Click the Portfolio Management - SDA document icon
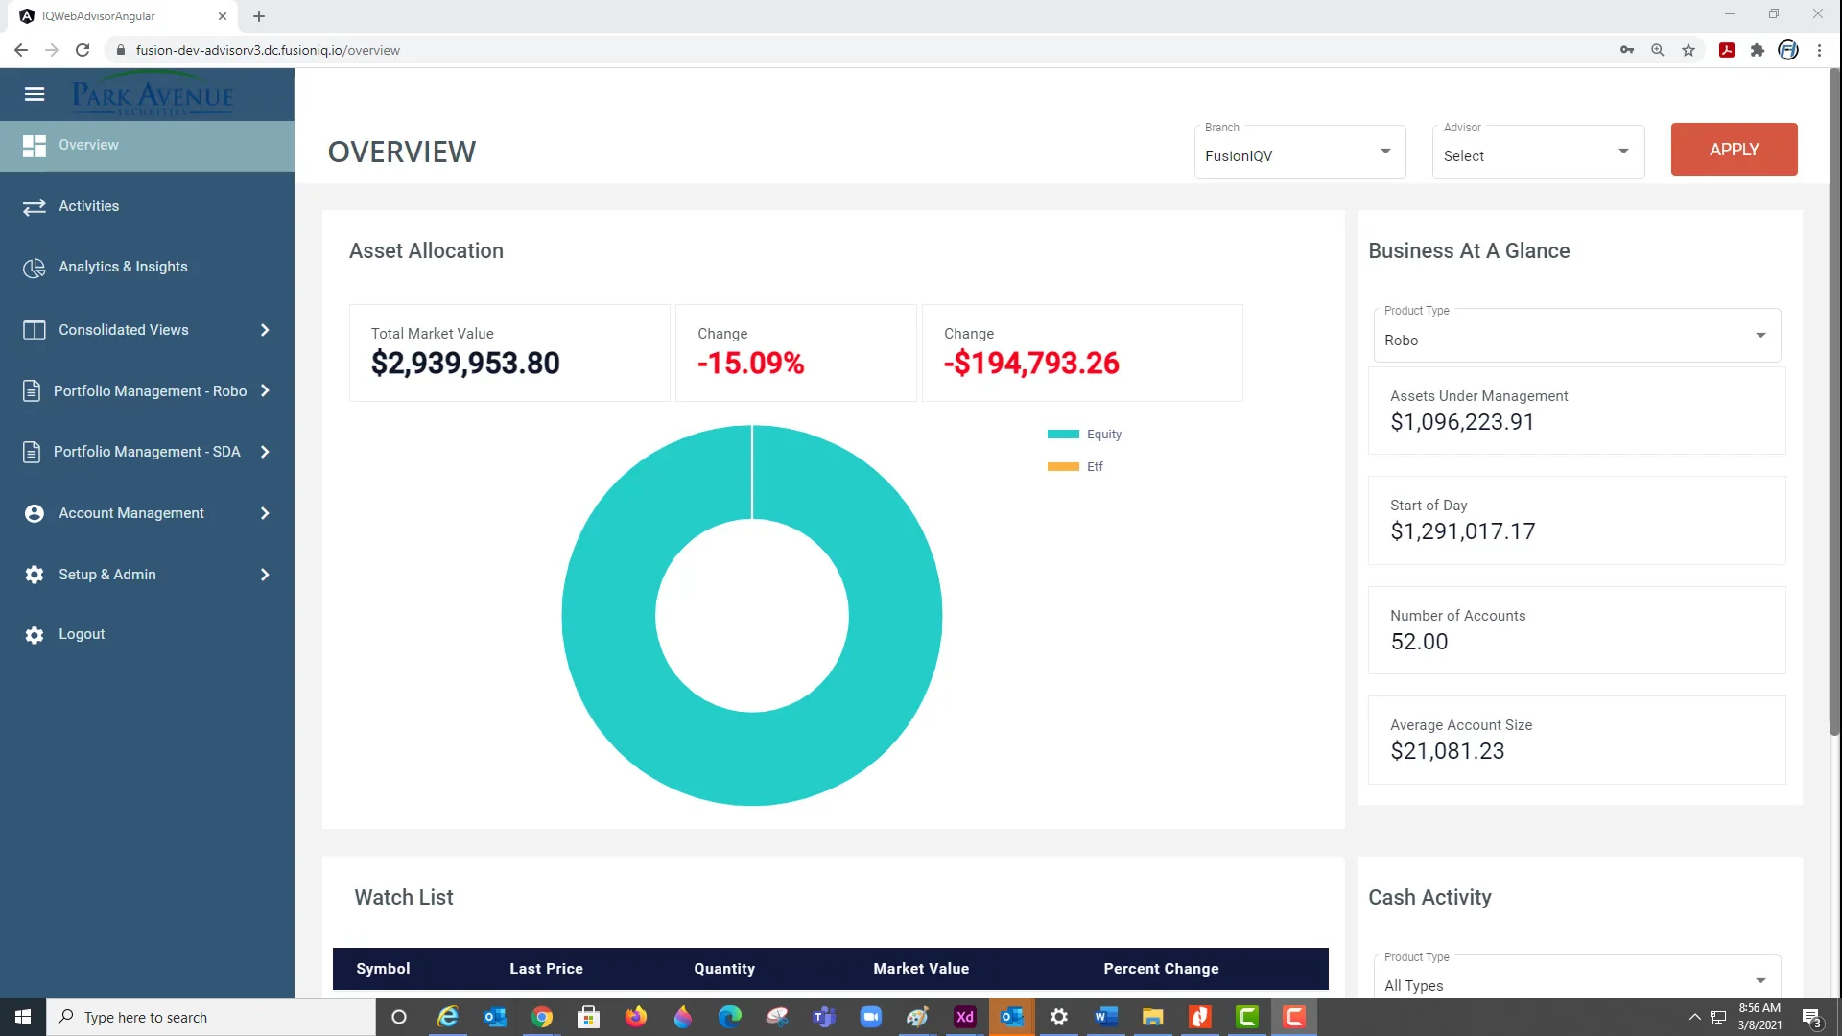The height and width of the screenshot is (1036, 1842). tap(32, 452)
